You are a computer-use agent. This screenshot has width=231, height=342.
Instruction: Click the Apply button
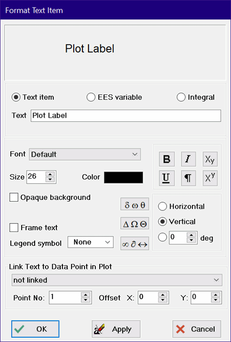[x=116, y=329]
